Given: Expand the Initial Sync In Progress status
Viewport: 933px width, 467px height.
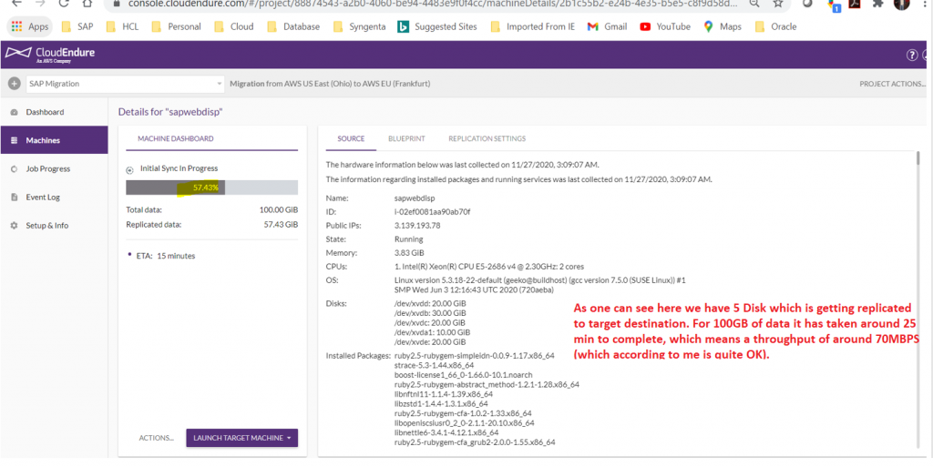Looking at the screenshot, I should 129,170.
